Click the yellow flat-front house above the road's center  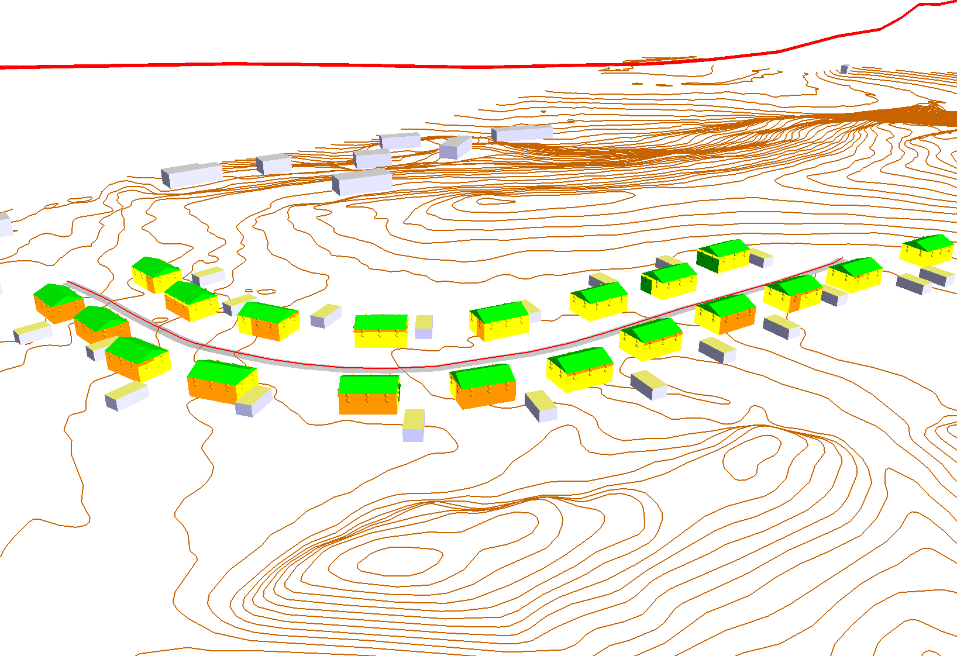(381, 331)
